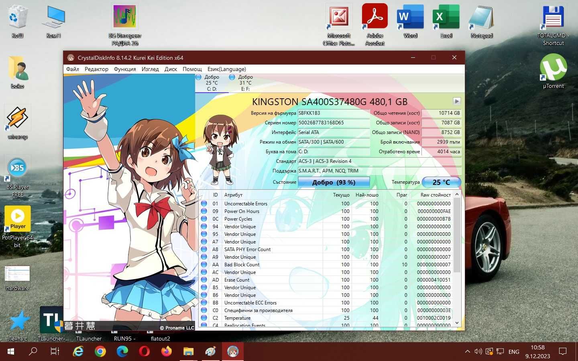Screen dimensions: 578x361
Task: Click the Атрибут column header
Action: (x=233, y=195)
